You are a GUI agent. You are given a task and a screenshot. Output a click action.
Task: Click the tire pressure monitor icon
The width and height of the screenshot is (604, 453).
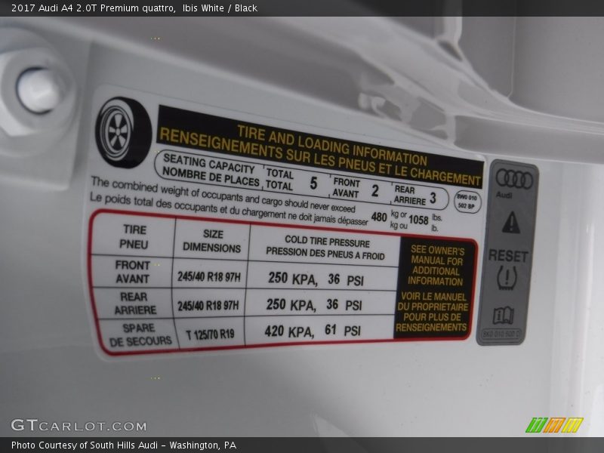(x=507, y=277)
